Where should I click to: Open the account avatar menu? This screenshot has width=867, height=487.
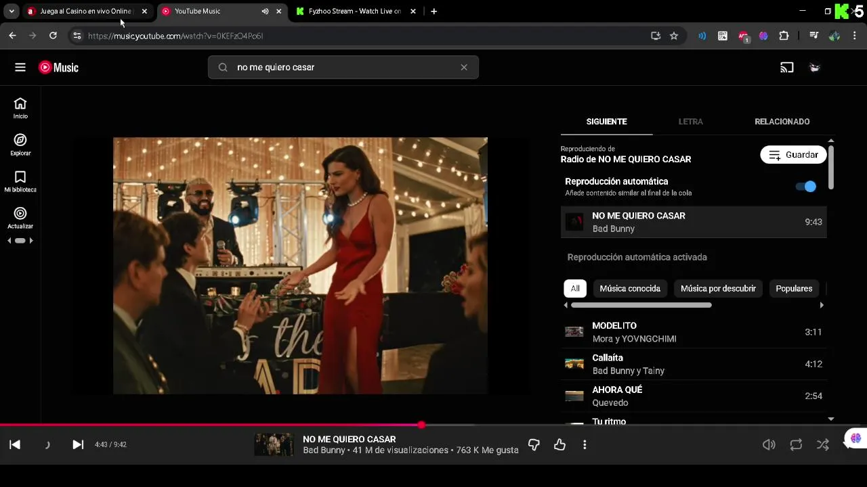(816, 67)
